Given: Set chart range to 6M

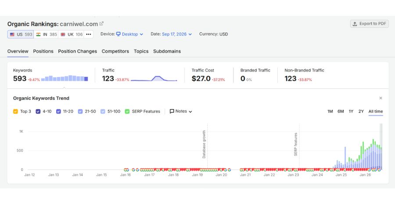Looking at the screenshot, I should (x=341, y=111).
